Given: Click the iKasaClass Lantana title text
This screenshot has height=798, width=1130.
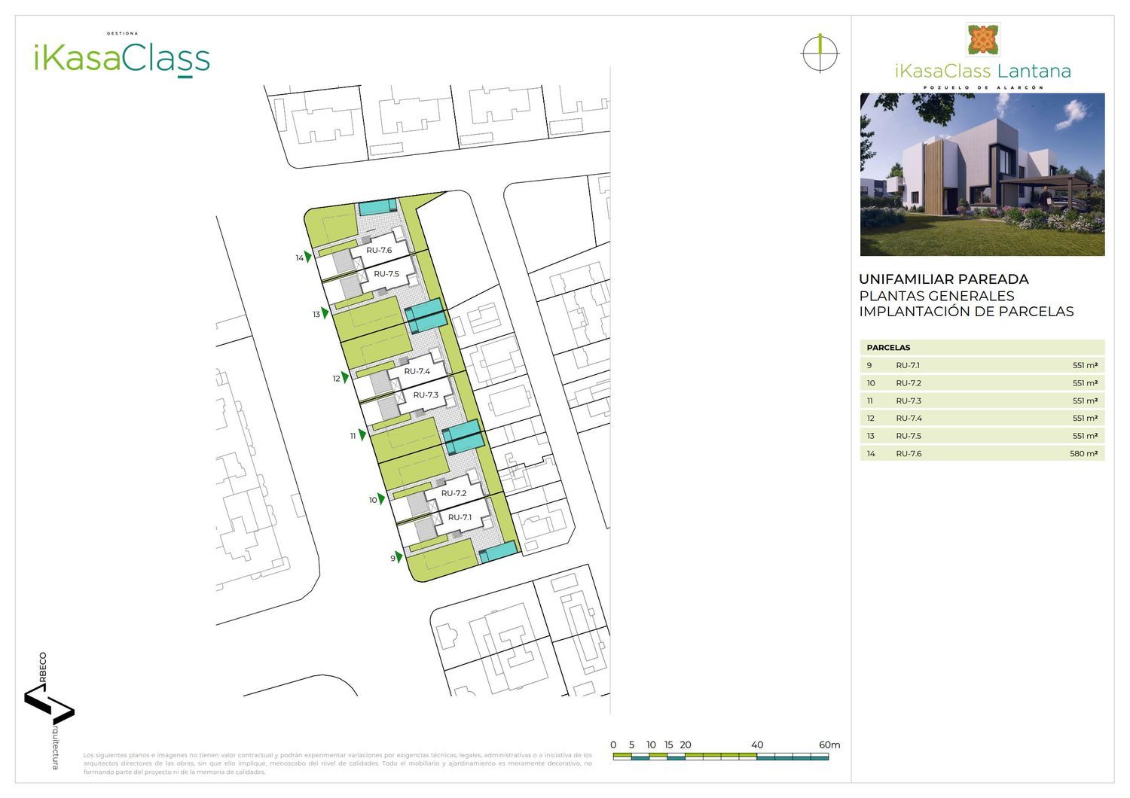Looking at the screenshot, I should (982, 72).
